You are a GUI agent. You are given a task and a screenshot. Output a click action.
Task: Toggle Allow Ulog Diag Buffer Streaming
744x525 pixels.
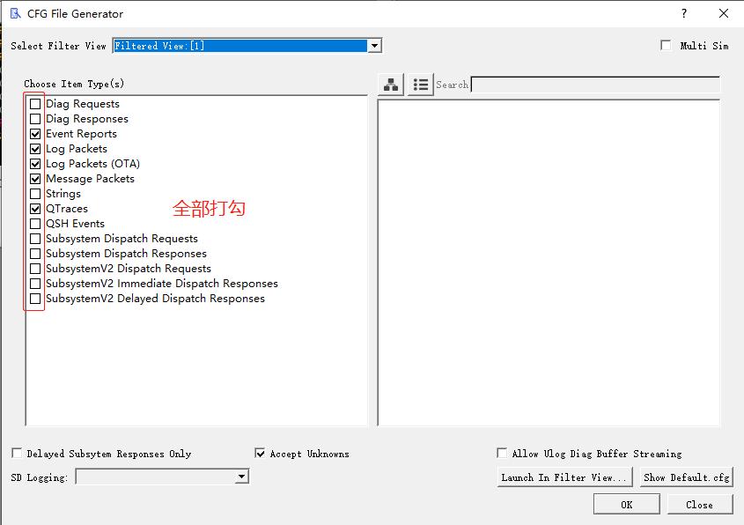coord(501,453)
